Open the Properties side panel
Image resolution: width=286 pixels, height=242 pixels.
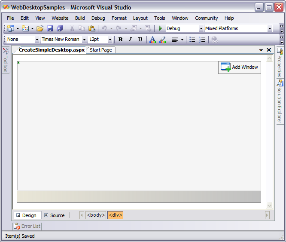(280, 62)
